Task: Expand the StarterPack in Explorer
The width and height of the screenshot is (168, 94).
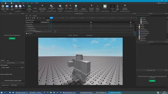Action: pyautogui.click(x=138, y=39)
